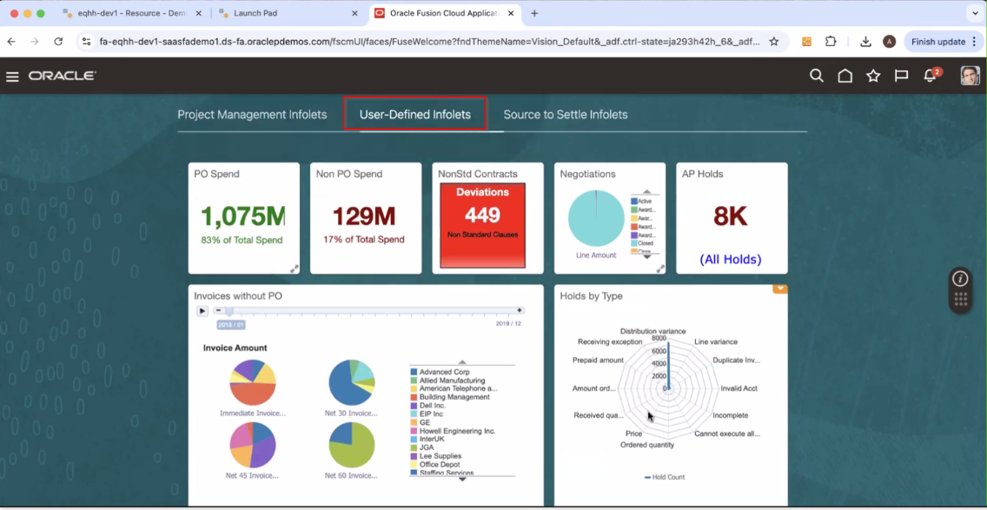
Task: Select the User-Defined Infolets tab
Action: coord(414,115)
